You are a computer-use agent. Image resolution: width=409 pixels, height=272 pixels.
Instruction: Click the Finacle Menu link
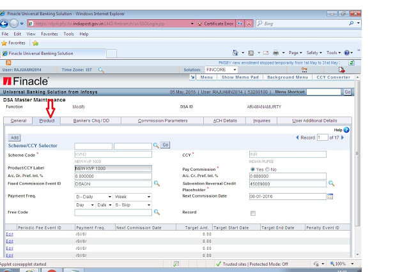click(206, 77)
